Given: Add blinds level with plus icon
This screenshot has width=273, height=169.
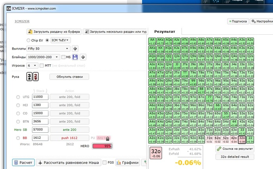Looking at the screenshot, I should pos(83,57).
